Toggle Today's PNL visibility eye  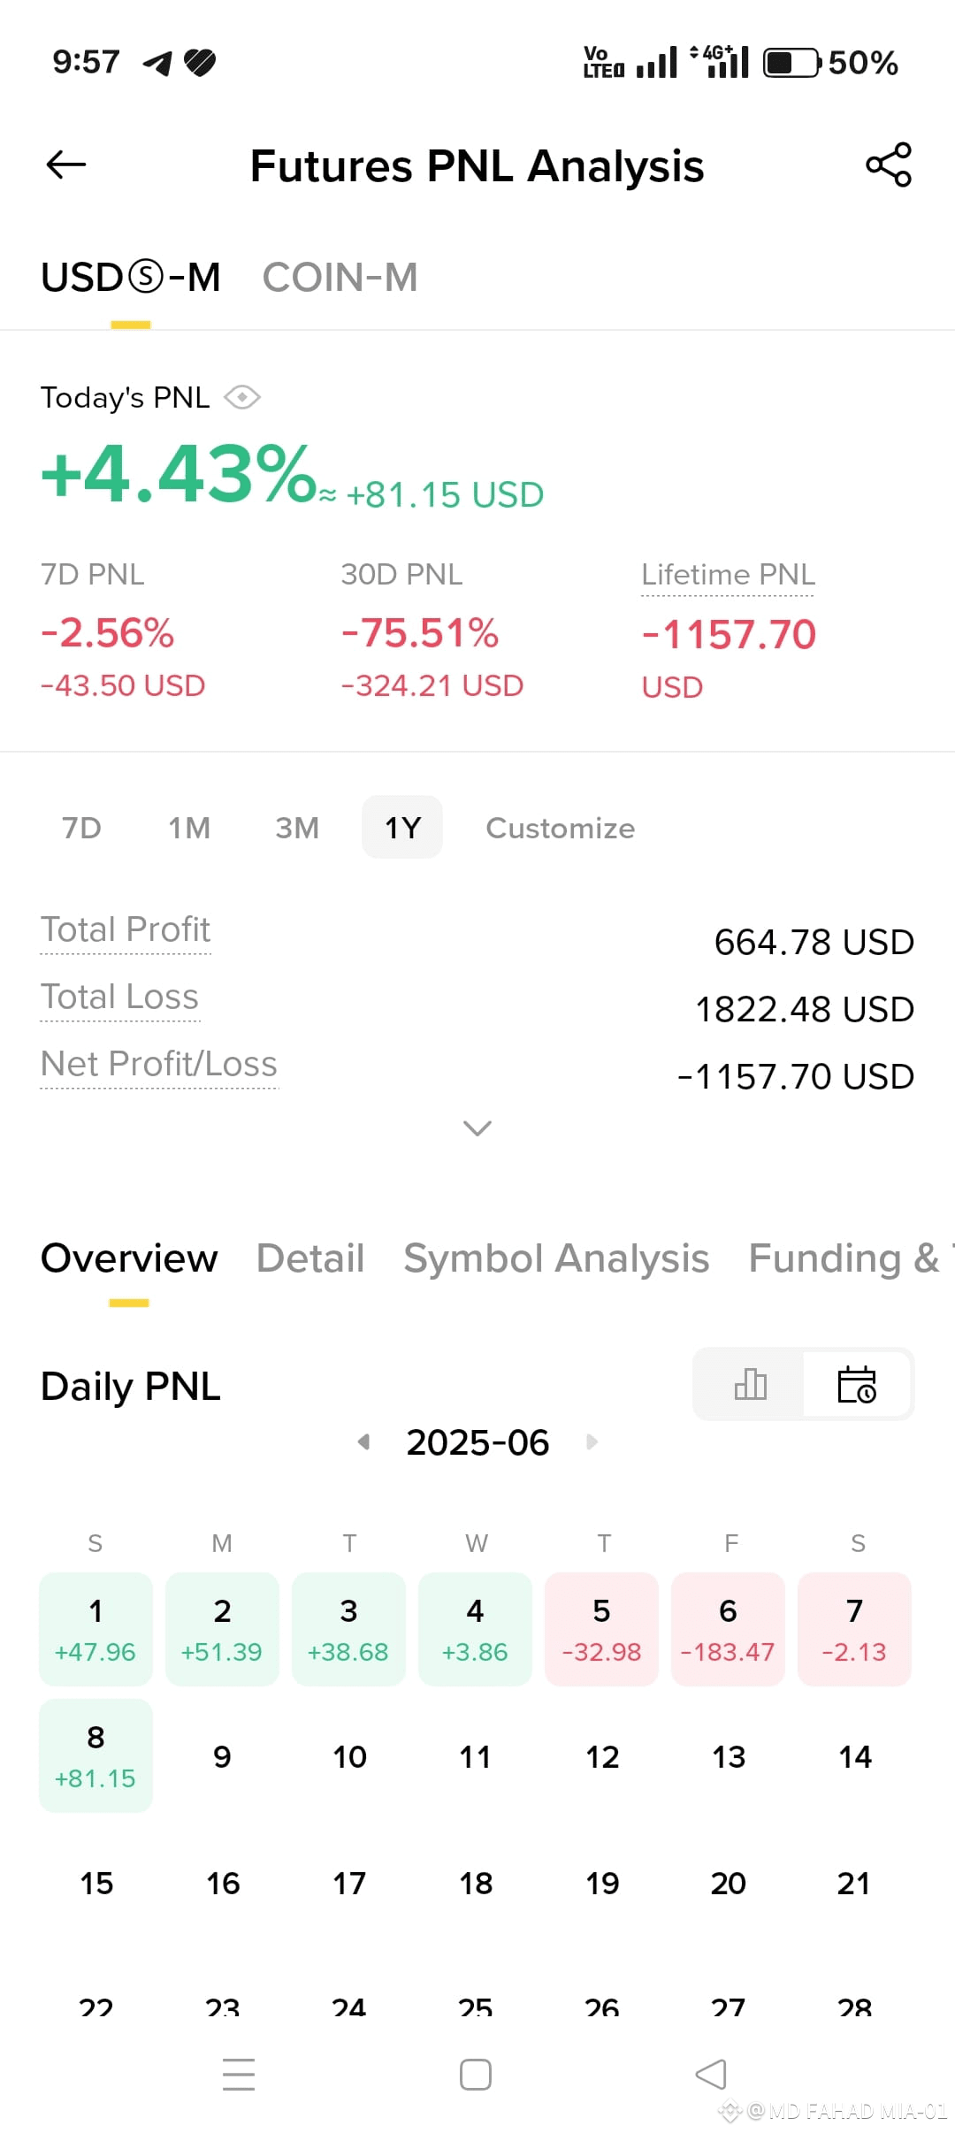click(x=242, y=398)
